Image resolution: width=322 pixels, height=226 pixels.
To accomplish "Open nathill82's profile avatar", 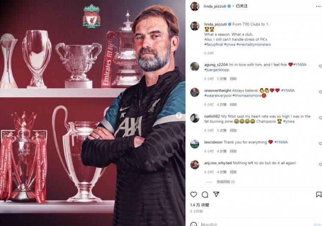I will (194, 118).
